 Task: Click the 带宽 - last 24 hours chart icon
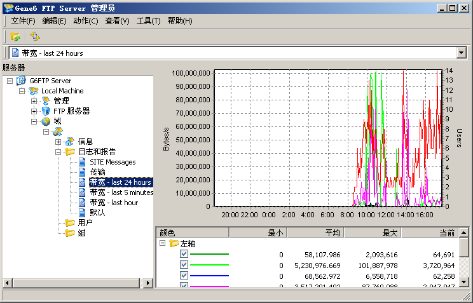click(x=82, y=182)
